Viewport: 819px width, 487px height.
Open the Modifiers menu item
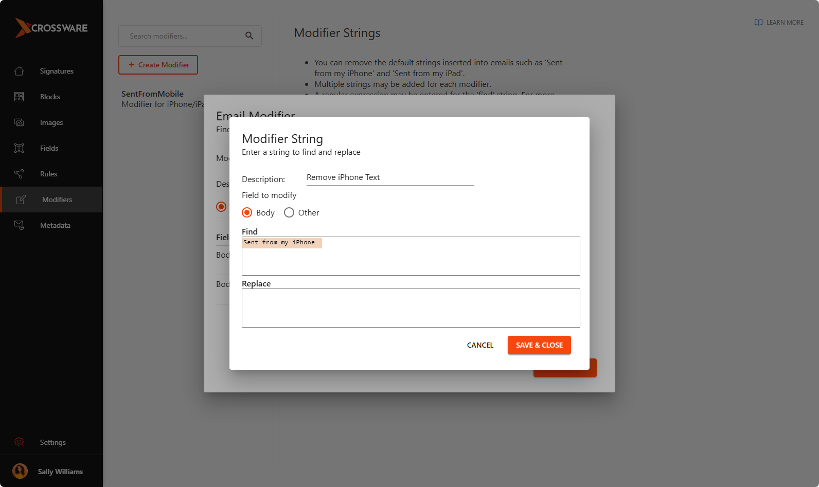click(x=57, y=200)
